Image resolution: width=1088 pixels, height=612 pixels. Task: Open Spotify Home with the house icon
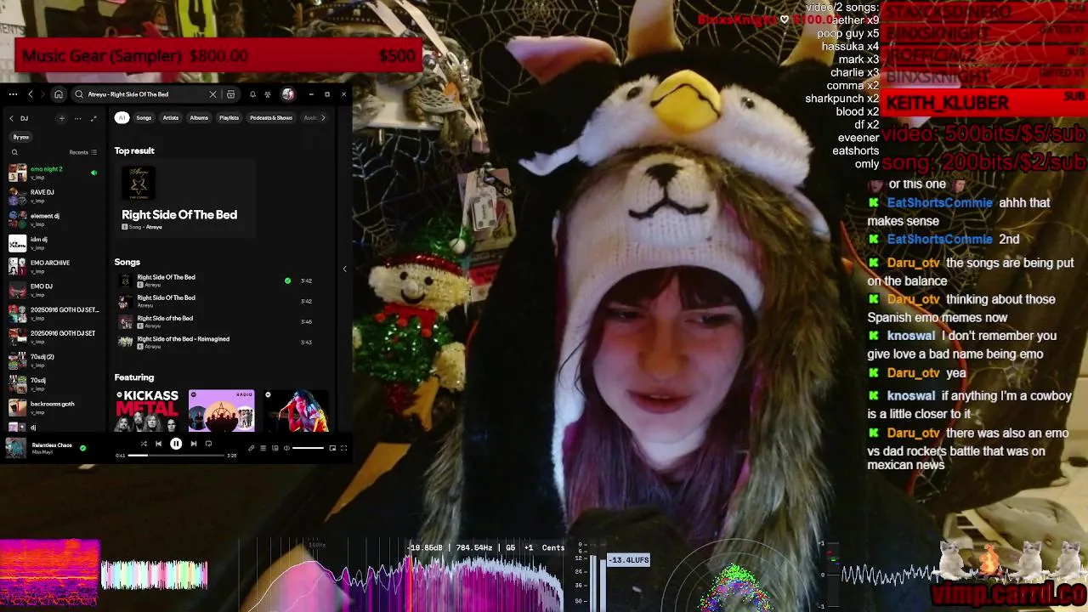(59, 94)
